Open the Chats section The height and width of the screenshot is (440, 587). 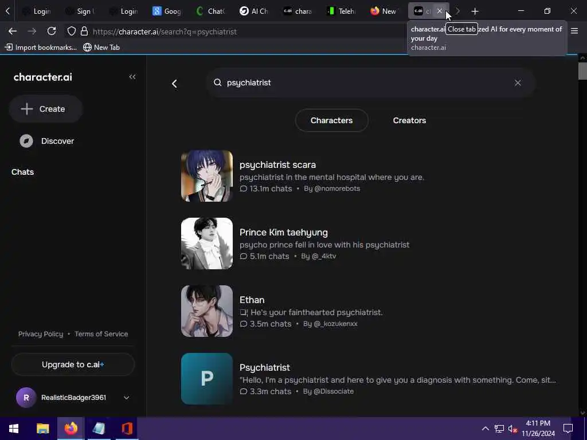[22, 172]
